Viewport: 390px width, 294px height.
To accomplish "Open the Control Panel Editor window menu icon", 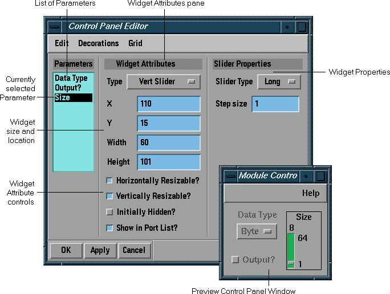I will pyautogui.click(x=54, y=26).
